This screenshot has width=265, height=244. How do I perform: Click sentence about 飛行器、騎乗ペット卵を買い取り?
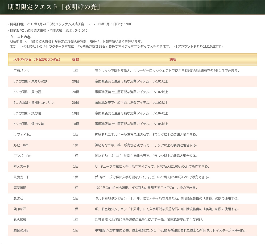pyautogui.click(x=77, y=42)
